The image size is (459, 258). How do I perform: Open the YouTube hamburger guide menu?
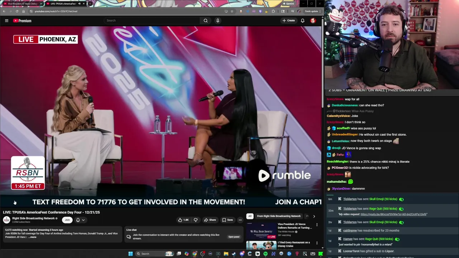(6, 20)
